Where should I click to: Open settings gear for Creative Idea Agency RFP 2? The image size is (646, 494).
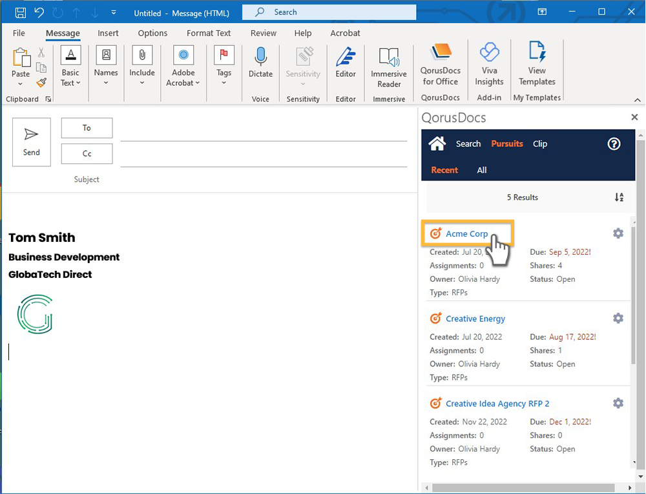(x=618, y=403)
